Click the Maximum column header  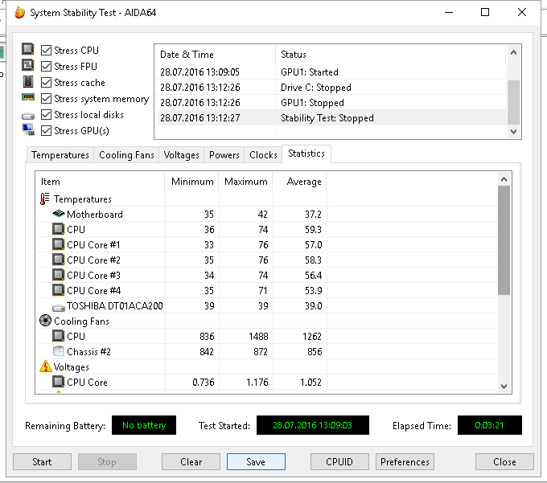[245, 182]
